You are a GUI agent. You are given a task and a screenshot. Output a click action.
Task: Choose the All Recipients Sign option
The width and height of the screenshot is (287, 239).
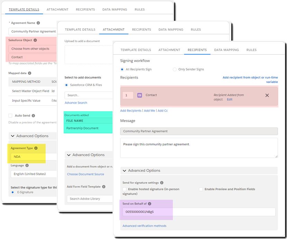[x=122, y=69]
